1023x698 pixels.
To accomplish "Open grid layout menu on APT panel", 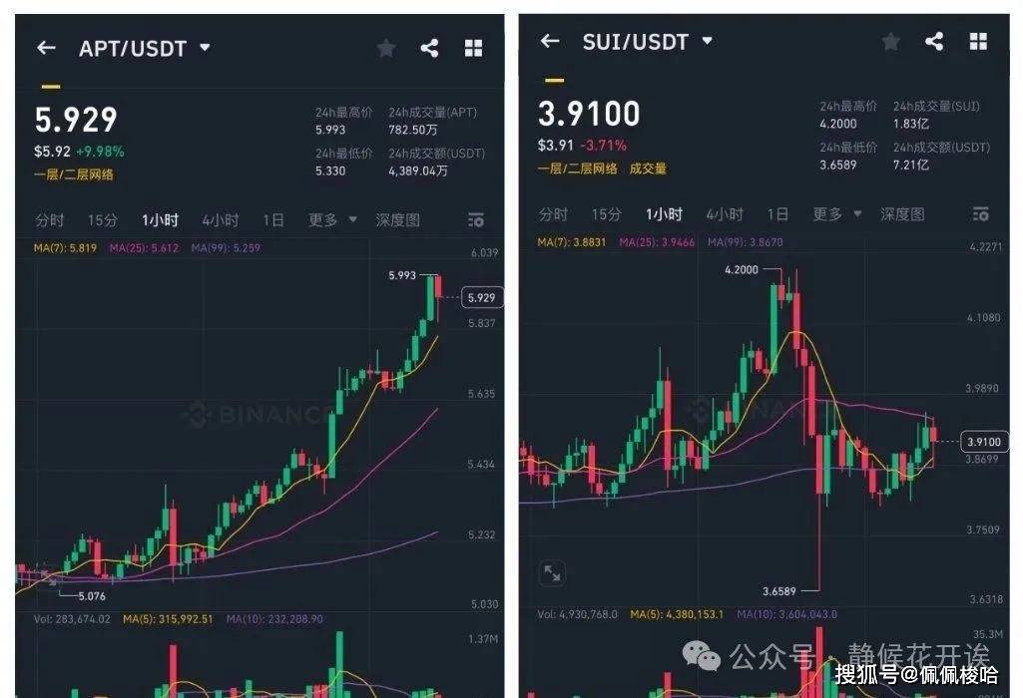I will tap(473, 48).
